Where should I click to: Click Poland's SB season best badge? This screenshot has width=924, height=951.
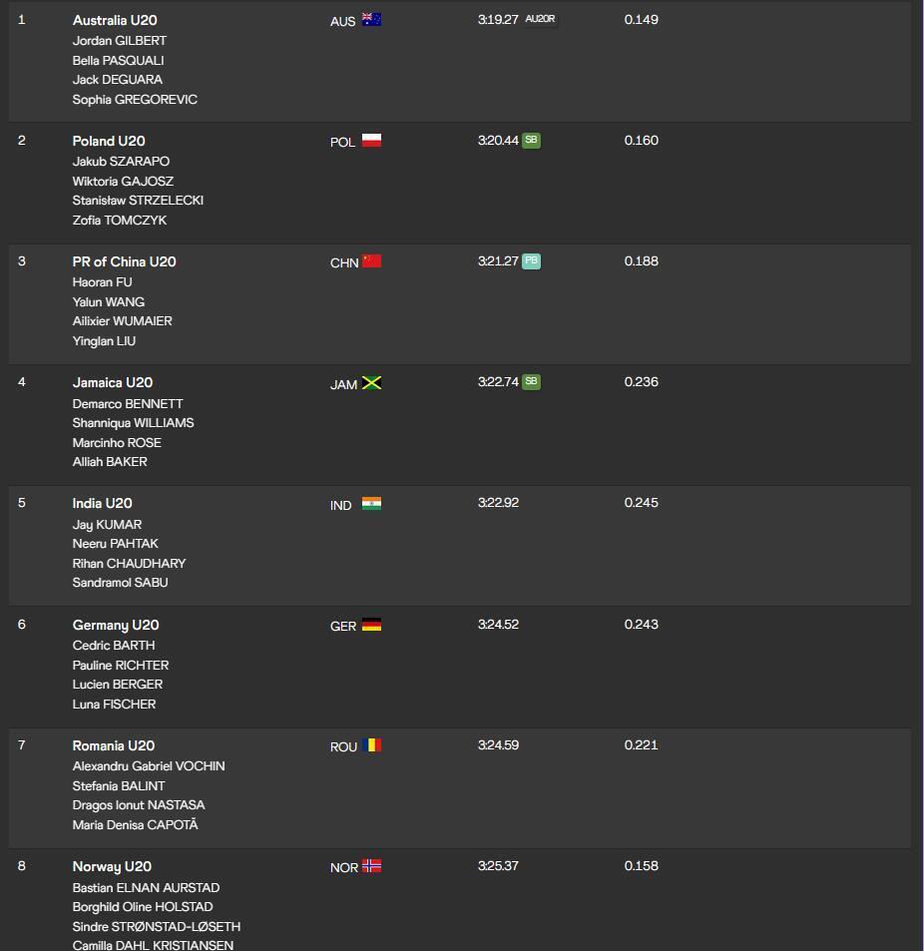coord(531,140)
